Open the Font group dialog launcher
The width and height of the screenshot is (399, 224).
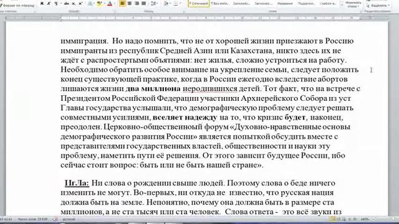[x=115, y=12]
